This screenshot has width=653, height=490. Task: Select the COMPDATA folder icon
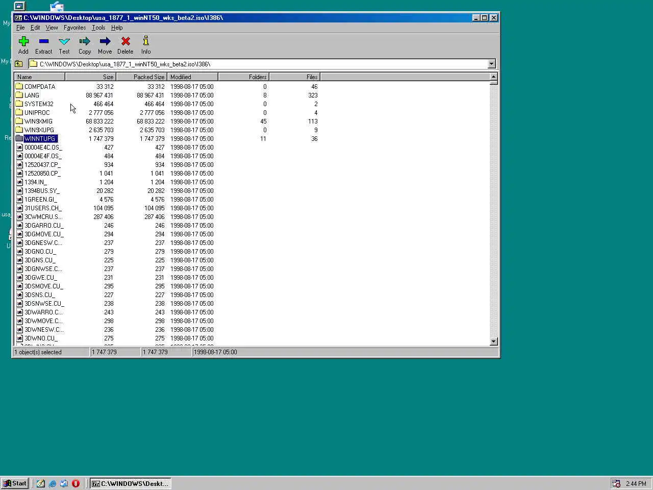coord(19,86)
